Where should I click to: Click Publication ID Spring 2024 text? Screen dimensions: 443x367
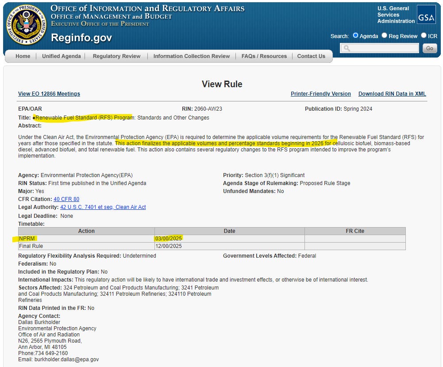tap(339, 109)
